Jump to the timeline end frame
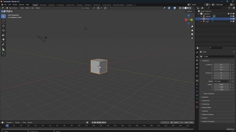The width and height of the screenshot is (236, 132). pyautogui.click(x=105, y=122)
